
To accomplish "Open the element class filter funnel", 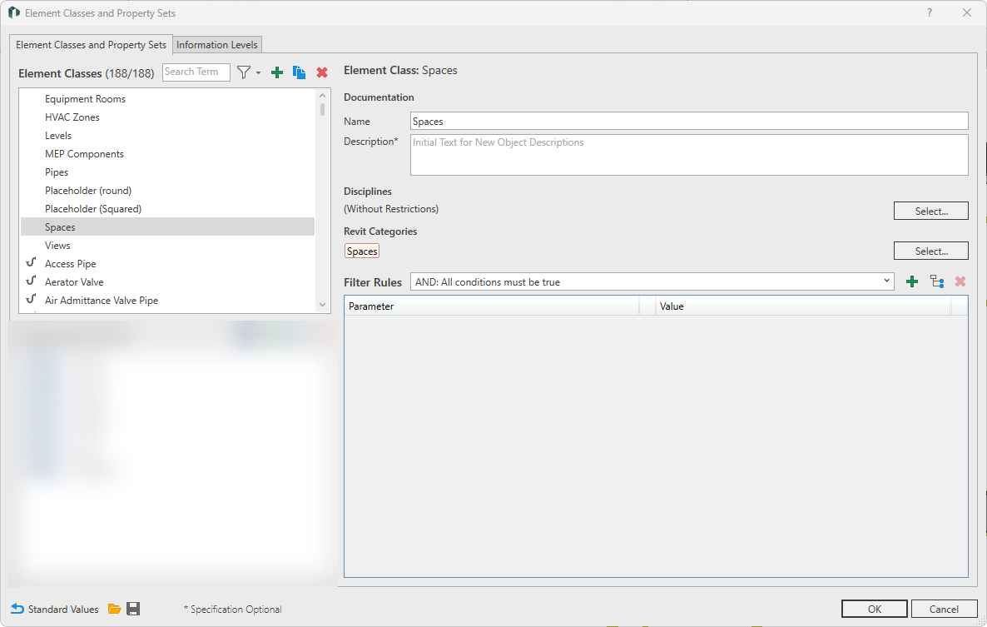I will [244, 72].
